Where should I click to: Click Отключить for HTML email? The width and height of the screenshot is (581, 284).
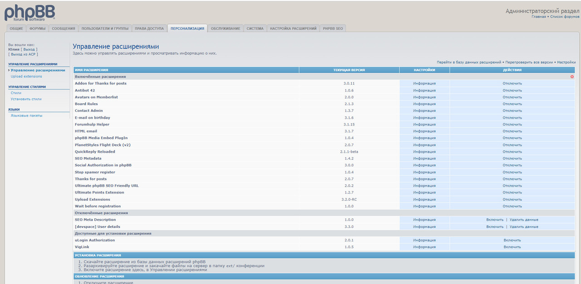point(512,131)
